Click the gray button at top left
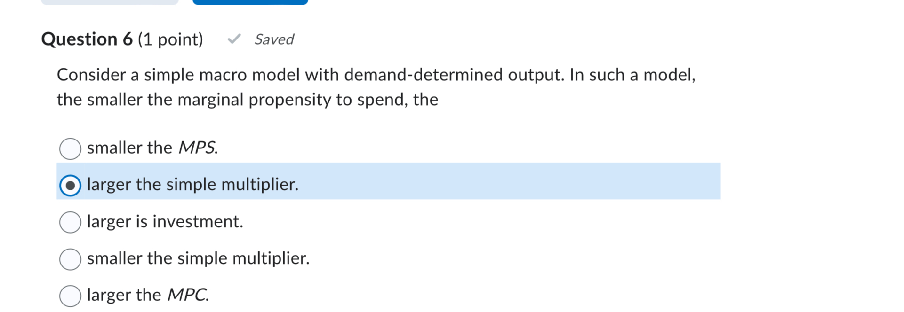 point(110,2)
